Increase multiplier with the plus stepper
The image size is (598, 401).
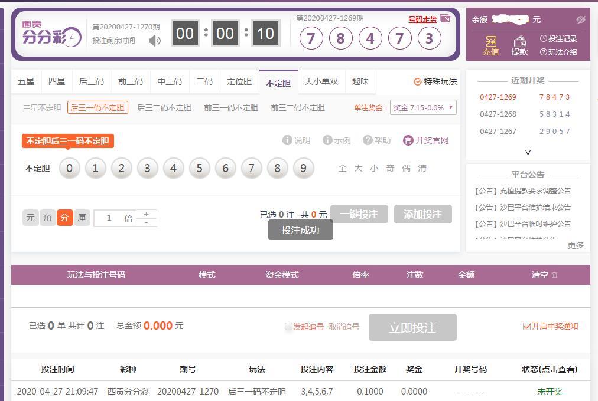tap(147, 214)
